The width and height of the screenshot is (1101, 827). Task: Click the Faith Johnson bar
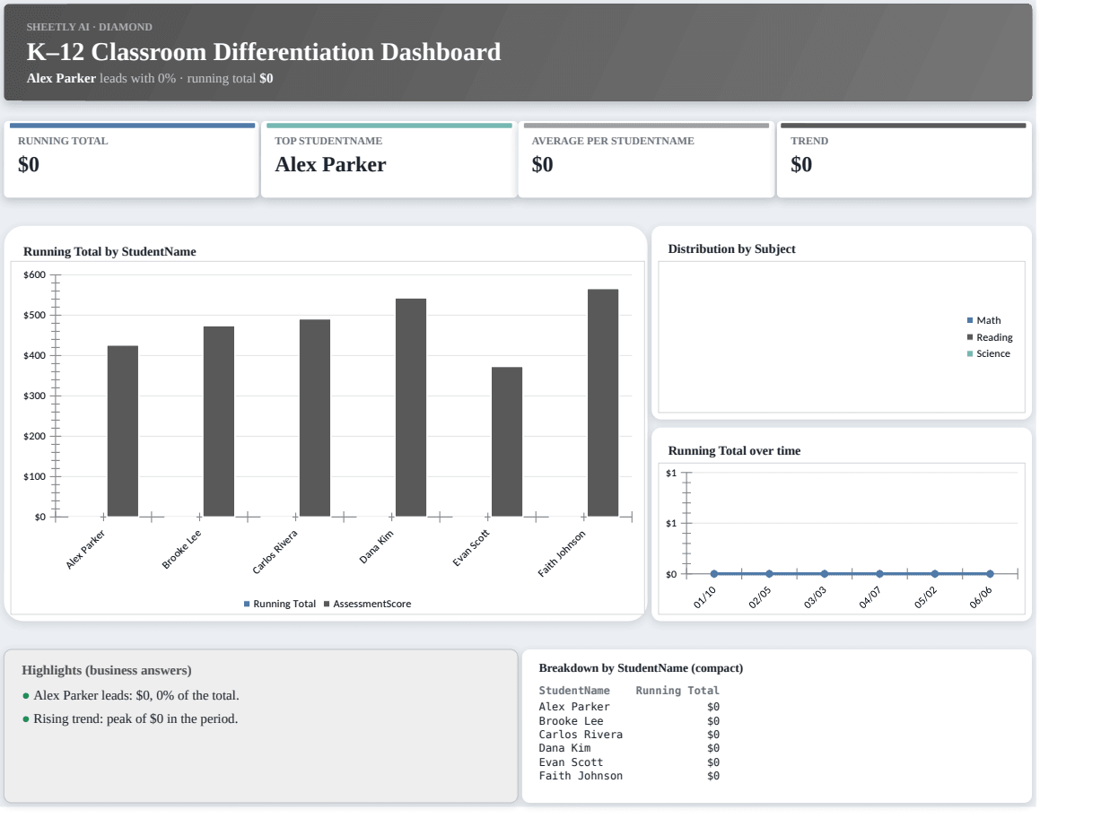(603, 403)
